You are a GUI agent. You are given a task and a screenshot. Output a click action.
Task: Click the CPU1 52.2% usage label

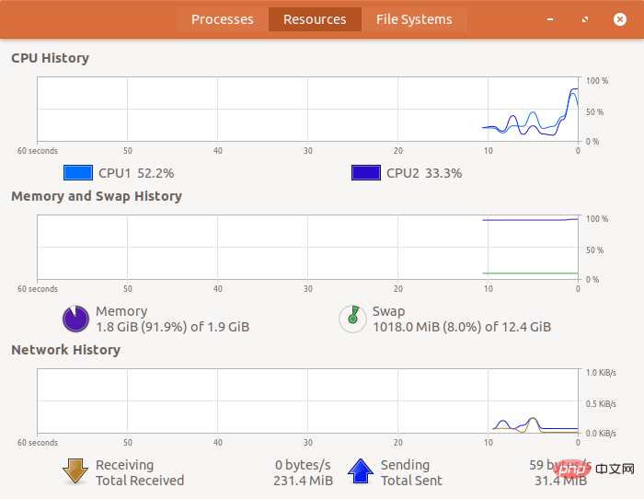pos(136,172)
